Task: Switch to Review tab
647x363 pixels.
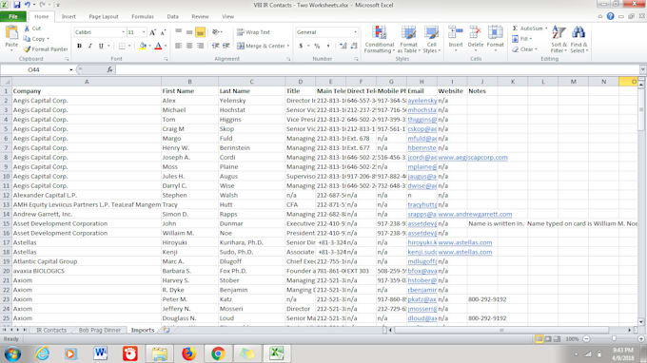Action: (x=200, y=16)
